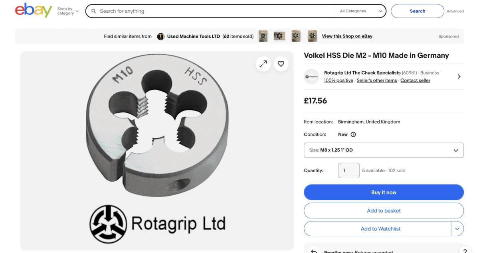Show condition info via the info icon

(x=353, y=134)
